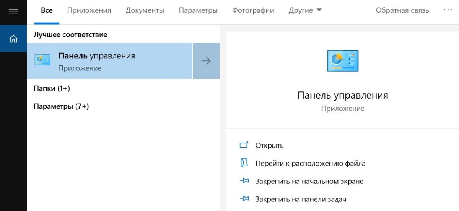This screenshot has height=211, width=459.
Task: Choose Закрепить на панели задач
Action: 301,199
